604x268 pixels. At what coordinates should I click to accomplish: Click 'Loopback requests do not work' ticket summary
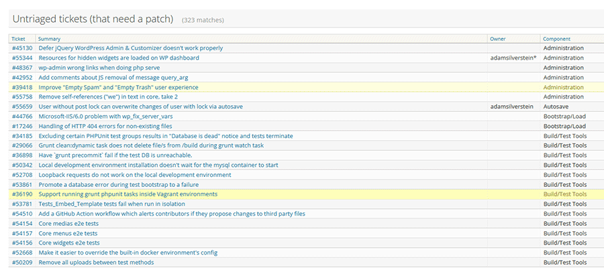(135, 175)
